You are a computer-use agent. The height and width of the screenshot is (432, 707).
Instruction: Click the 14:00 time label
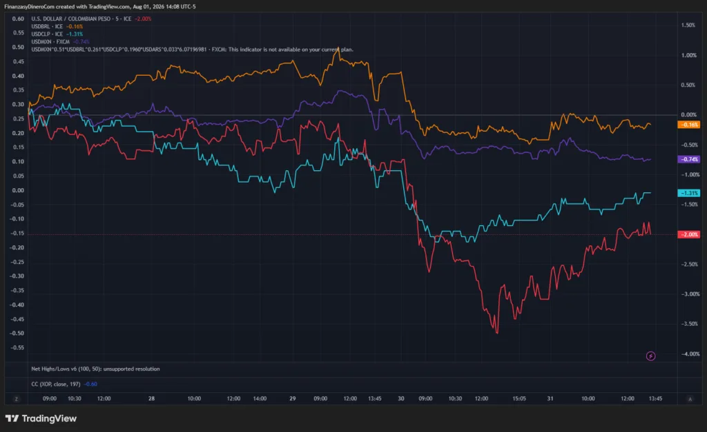[260, 399]
